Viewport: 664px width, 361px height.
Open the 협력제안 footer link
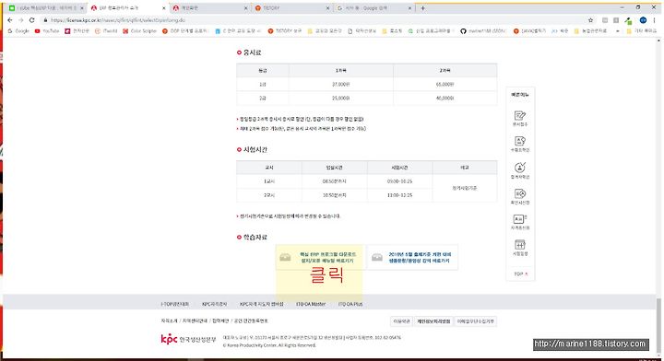click(x=221, y=320)
